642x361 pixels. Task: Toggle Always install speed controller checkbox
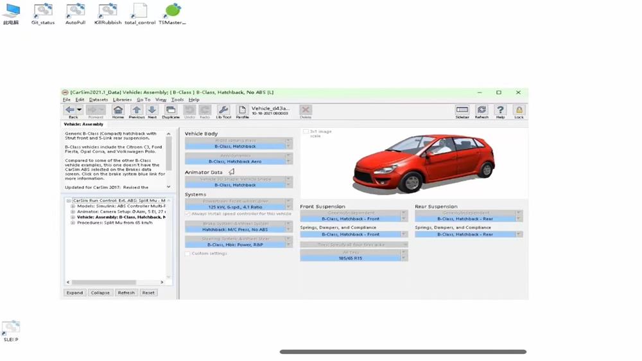click(187, 214)
